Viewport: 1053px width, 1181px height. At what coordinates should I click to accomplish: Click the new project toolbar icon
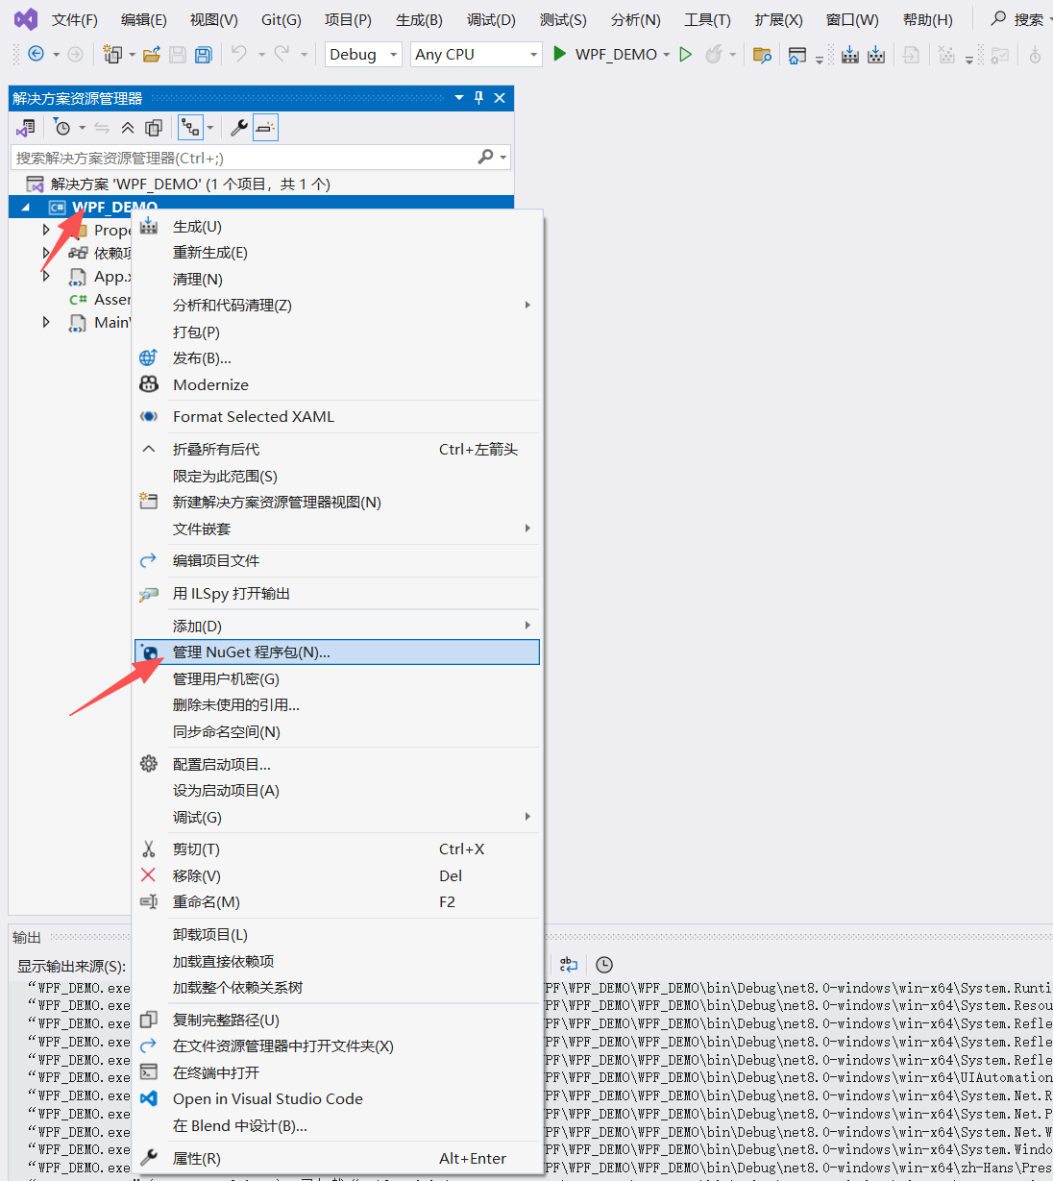[x=112, y=55]
